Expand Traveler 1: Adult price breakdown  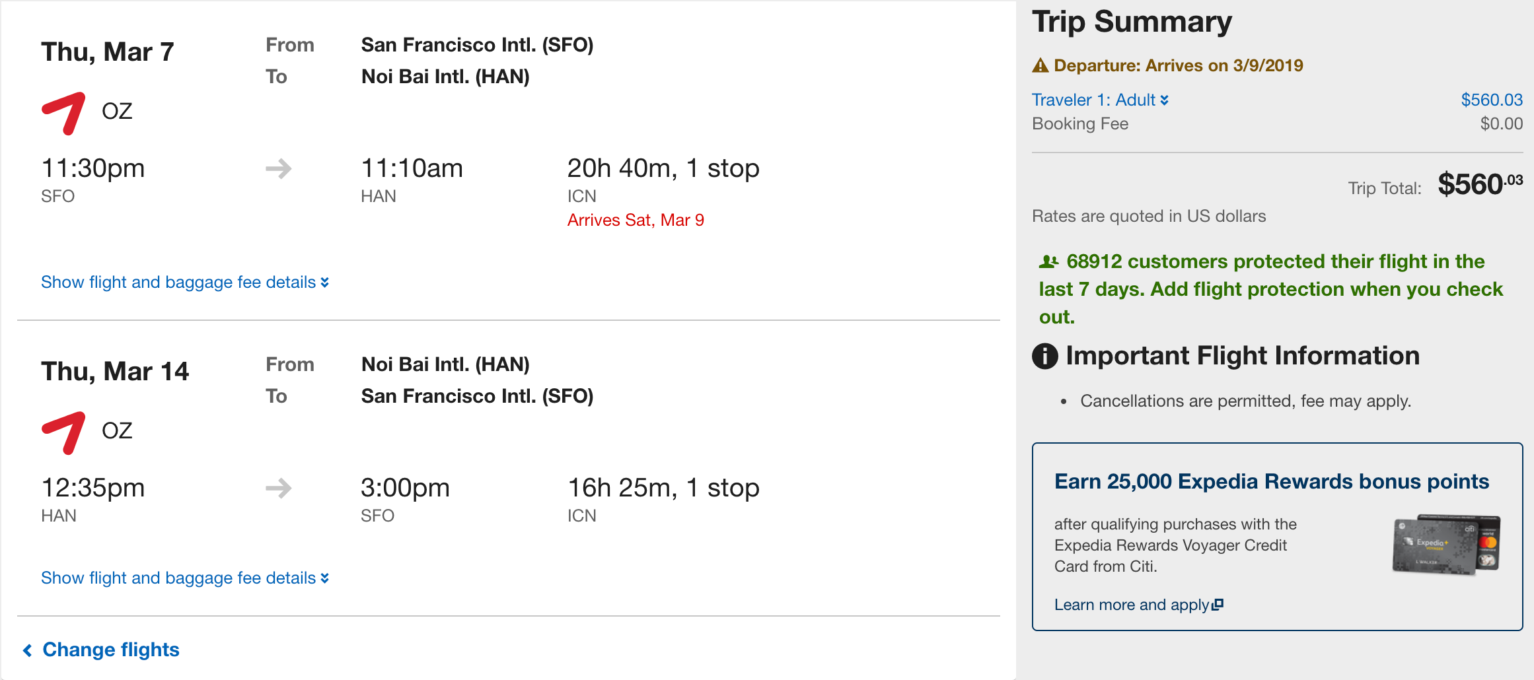(x=1100, y=100)
